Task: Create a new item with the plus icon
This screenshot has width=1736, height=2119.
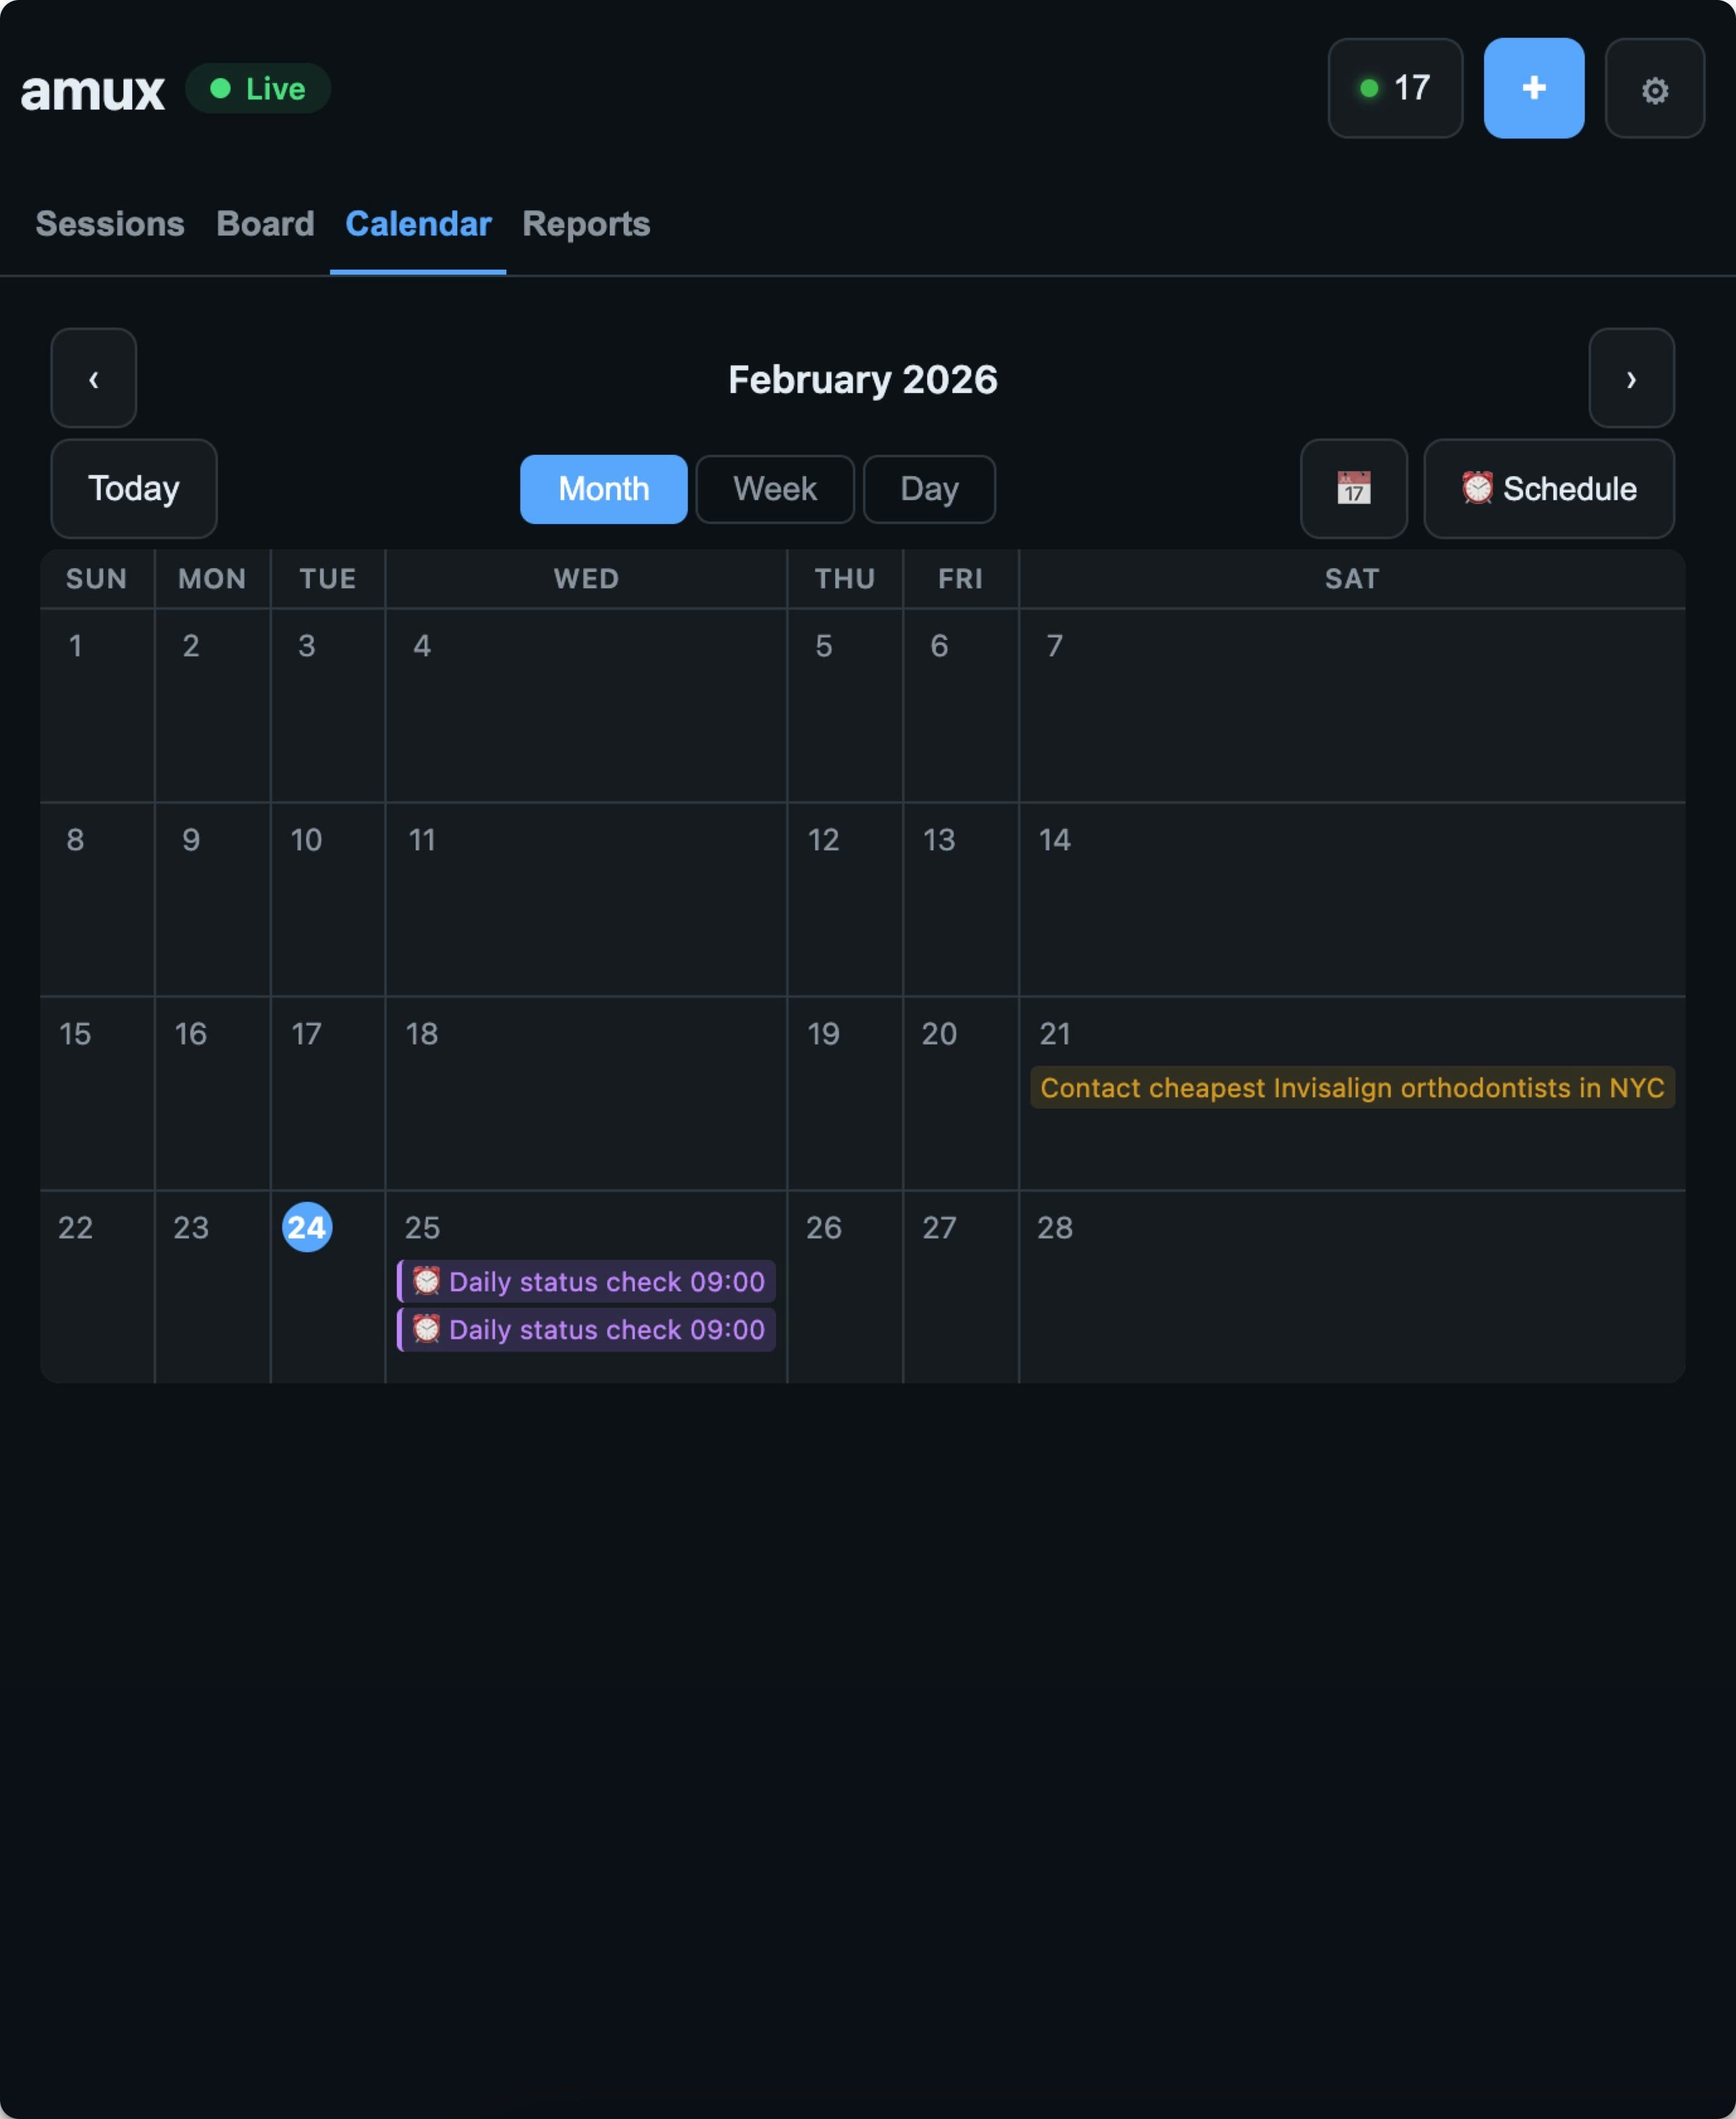Action: 1533,89
